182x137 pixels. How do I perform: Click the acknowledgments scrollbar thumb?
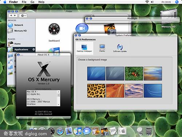tap(59, 95)
